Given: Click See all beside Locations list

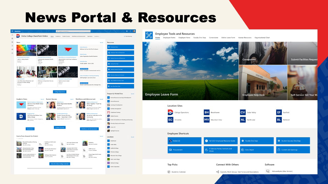Looking at the screenshot, I should click(132, 137).
